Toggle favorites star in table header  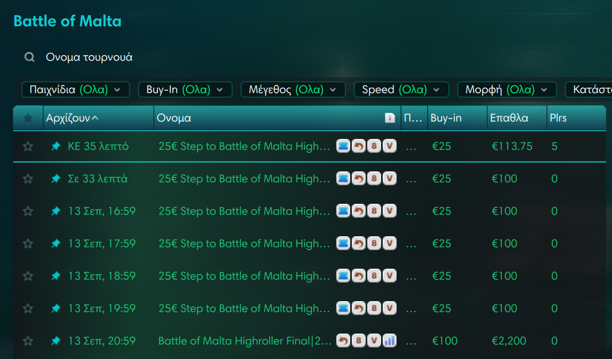(28, 117)
